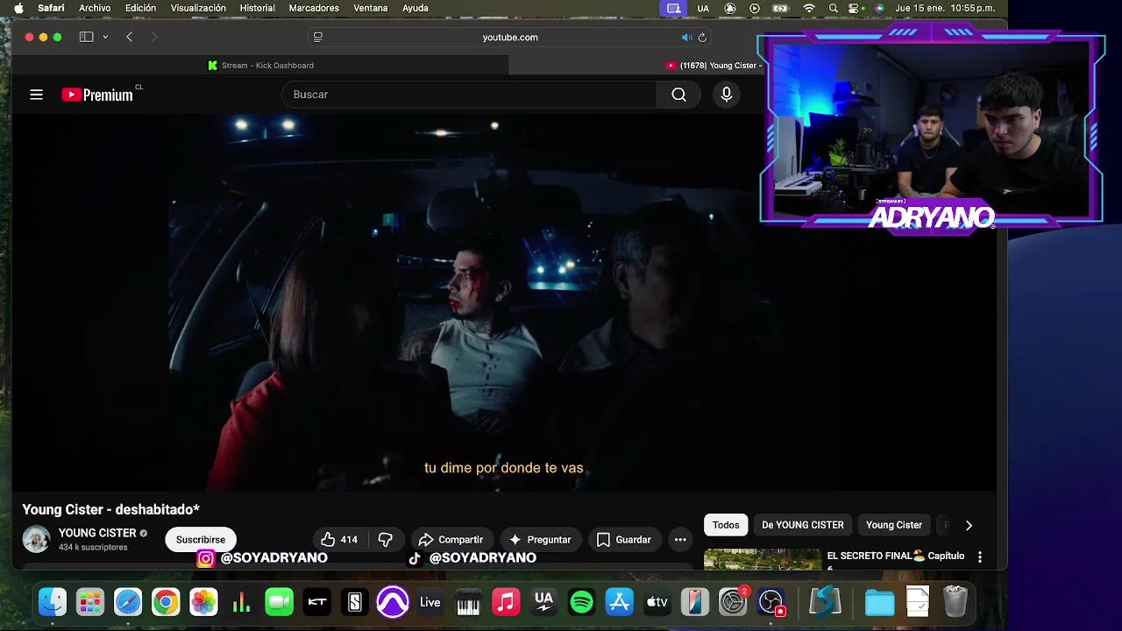Open options for EL SECRETO FINAL video
Image resolution: width=1122 pixels, height=631 pixels.
pyautogui.click(x=980, y=557)
